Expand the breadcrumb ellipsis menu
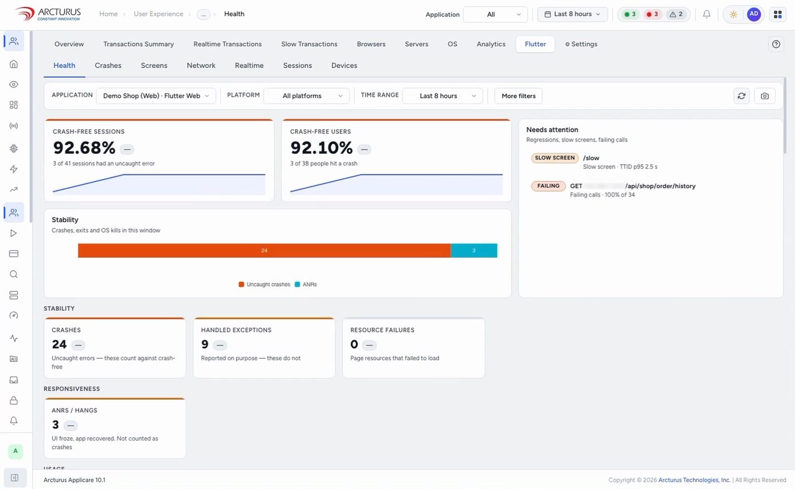The height and width of the screenshot is (489, 795). pyautogui.click(x=203, y=14)
